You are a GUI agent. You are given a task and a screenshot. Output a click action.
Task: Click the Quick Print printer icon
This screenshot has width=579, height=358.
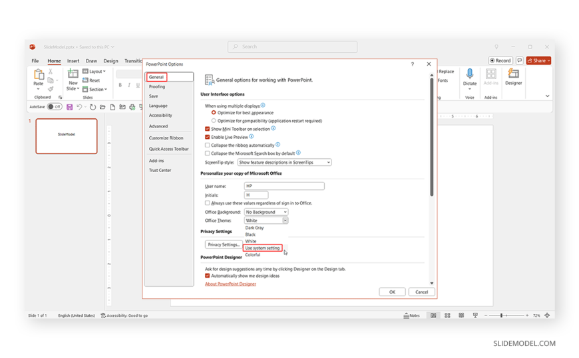(x=132, y=108)
